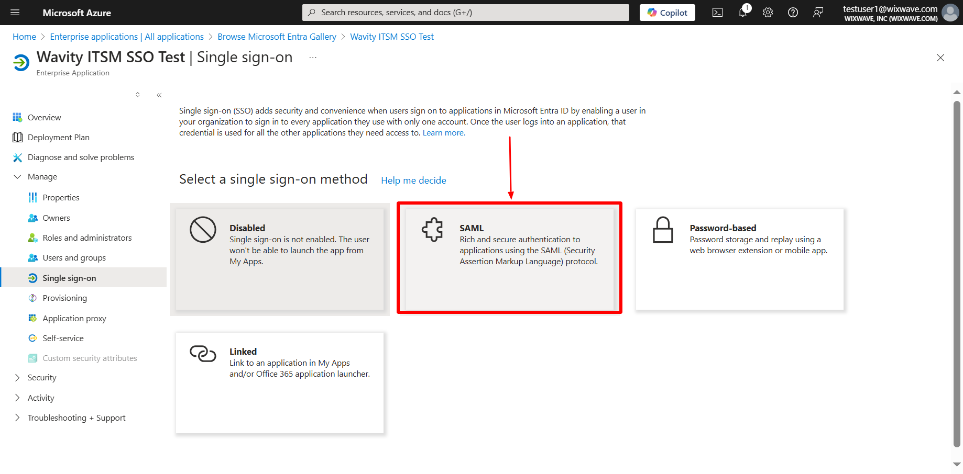Click the Password-based padlock icon
This screenshot has width=963, height=474.
tap(663, 230)
